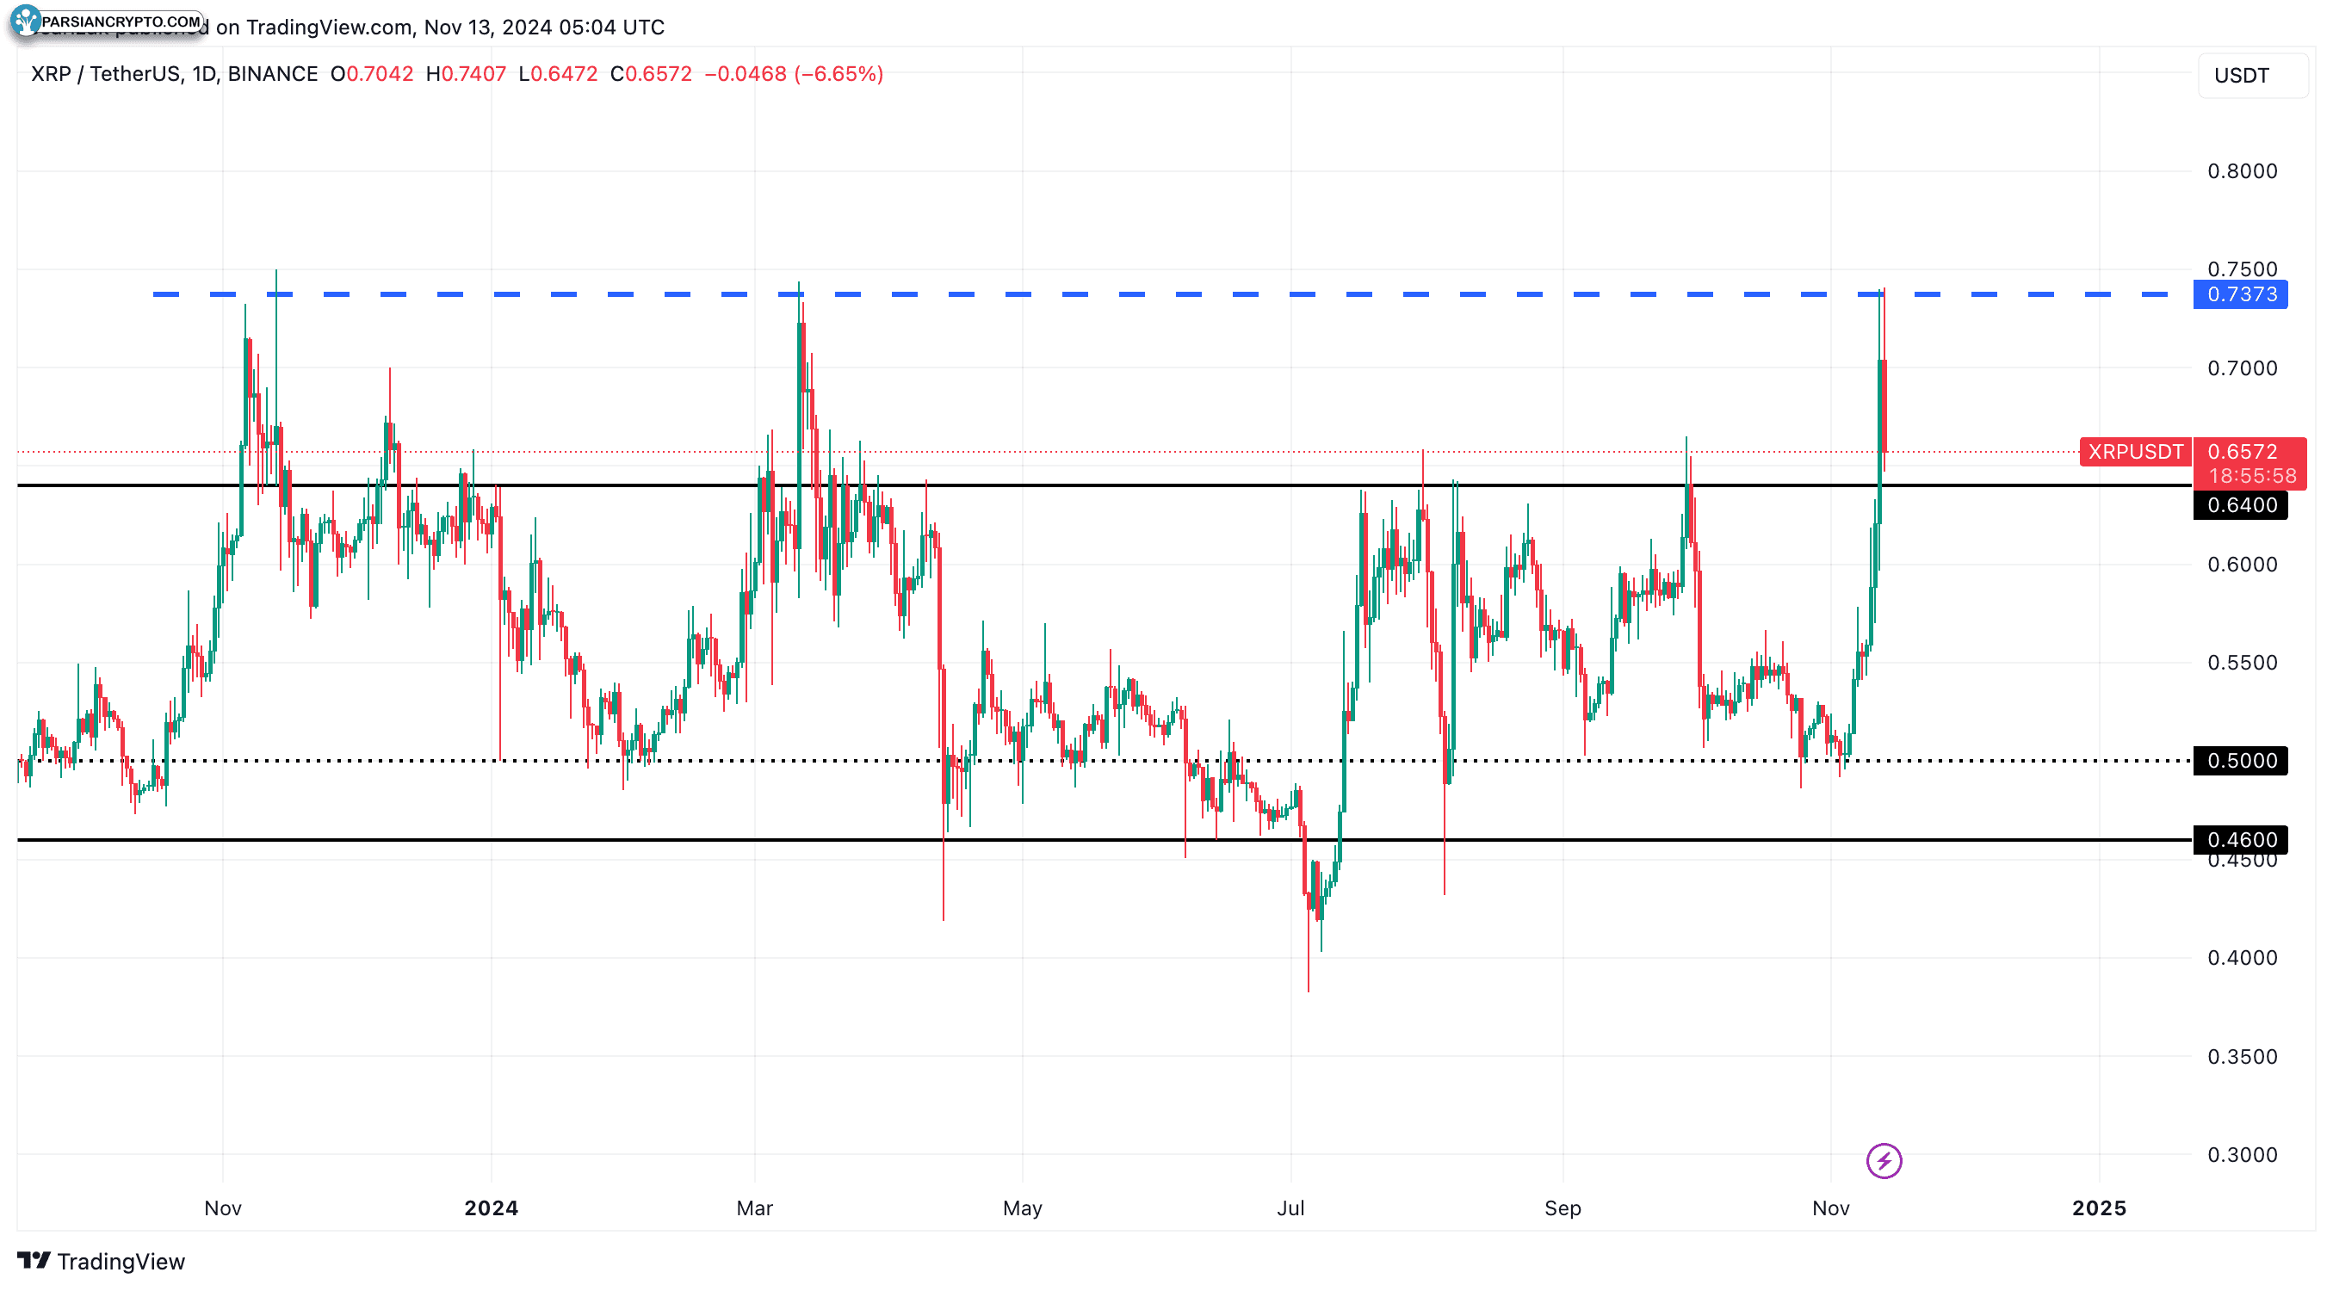Click the first Nov label on time axis
This screenshot has width=2333, height=1291.
(x=223, y=1208)
